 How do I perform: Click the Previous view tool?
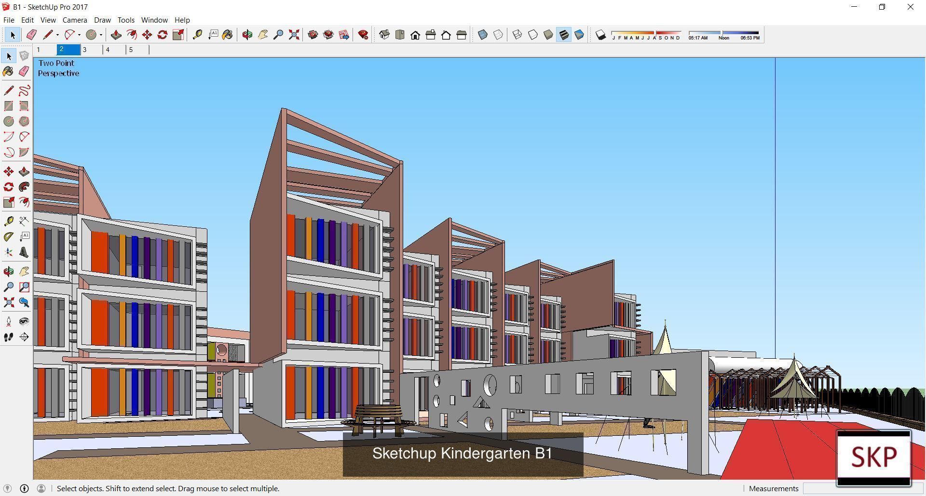click(24, 302)
